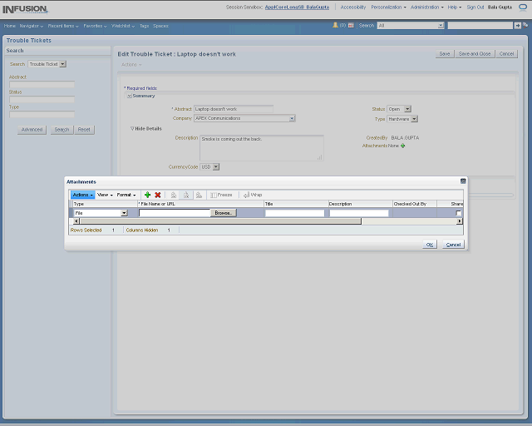Click the Oracle logo icon at top right
Screen dimensions: 532x426
[x=523, y=7]
